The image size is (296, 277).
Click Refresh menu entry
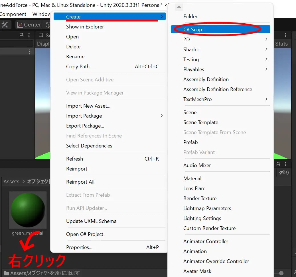[x=110, y=159]
